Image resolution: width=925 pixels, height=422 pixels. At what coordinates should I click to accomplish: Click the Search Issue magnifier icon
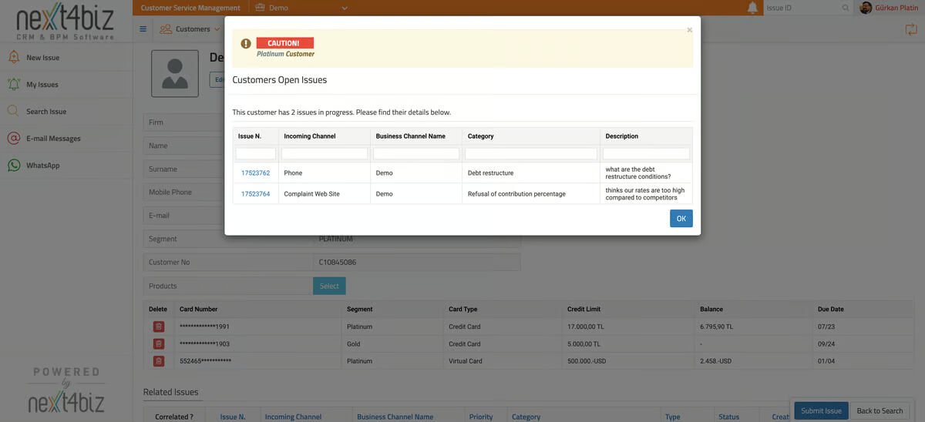(13, 111)
